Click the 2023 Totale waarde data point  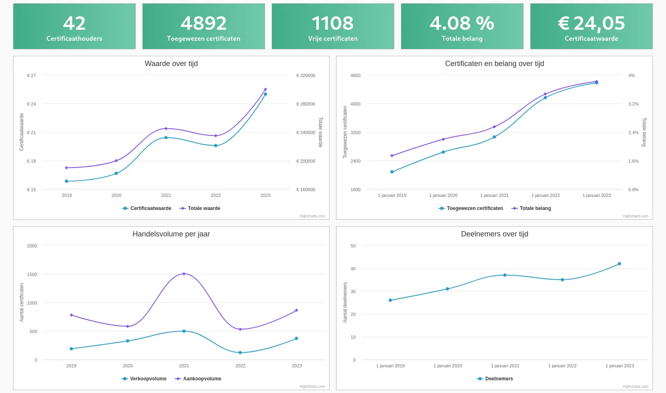click(x=266, y=89)
